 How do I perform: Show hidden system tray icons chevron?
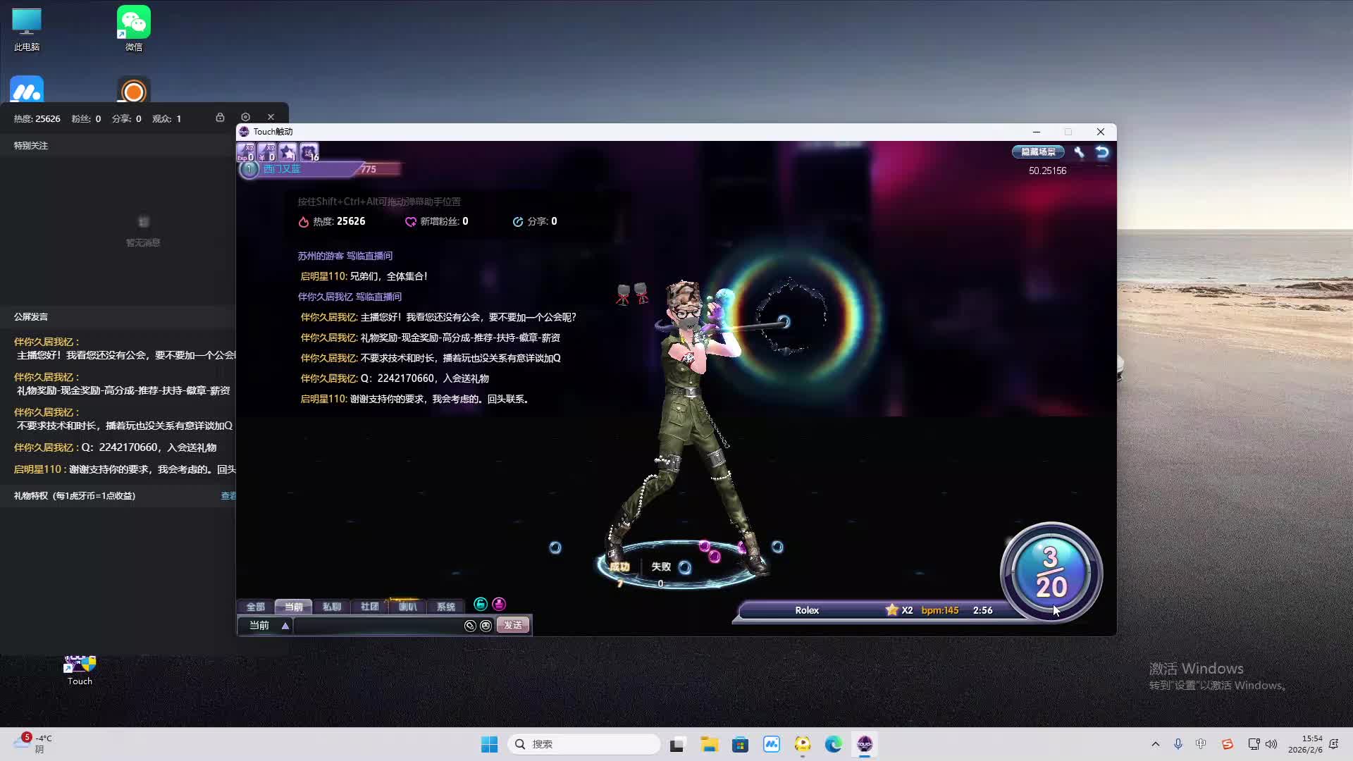coord(1155,744)
